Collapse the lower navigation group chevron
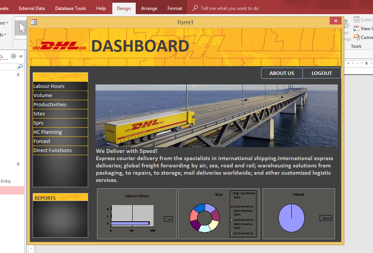The image size is (373, 253). [x=18, y=164]
